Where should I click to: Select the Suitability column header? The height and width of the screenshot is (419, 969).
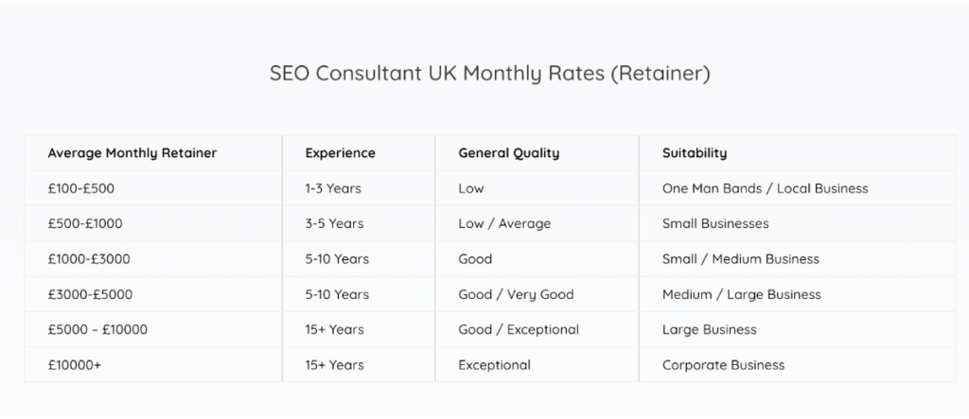pos(695,153)
